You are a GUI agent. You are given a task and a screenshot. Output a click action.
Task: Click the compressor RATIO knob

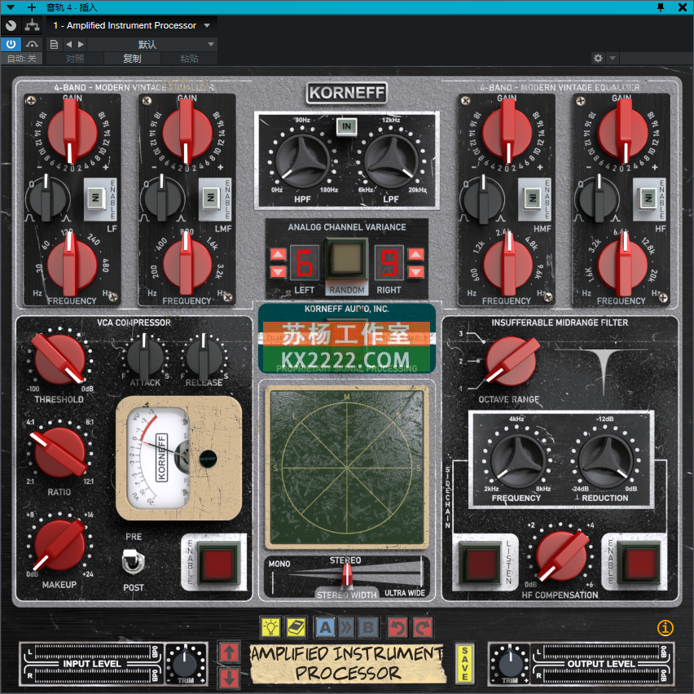click(59, 452)
